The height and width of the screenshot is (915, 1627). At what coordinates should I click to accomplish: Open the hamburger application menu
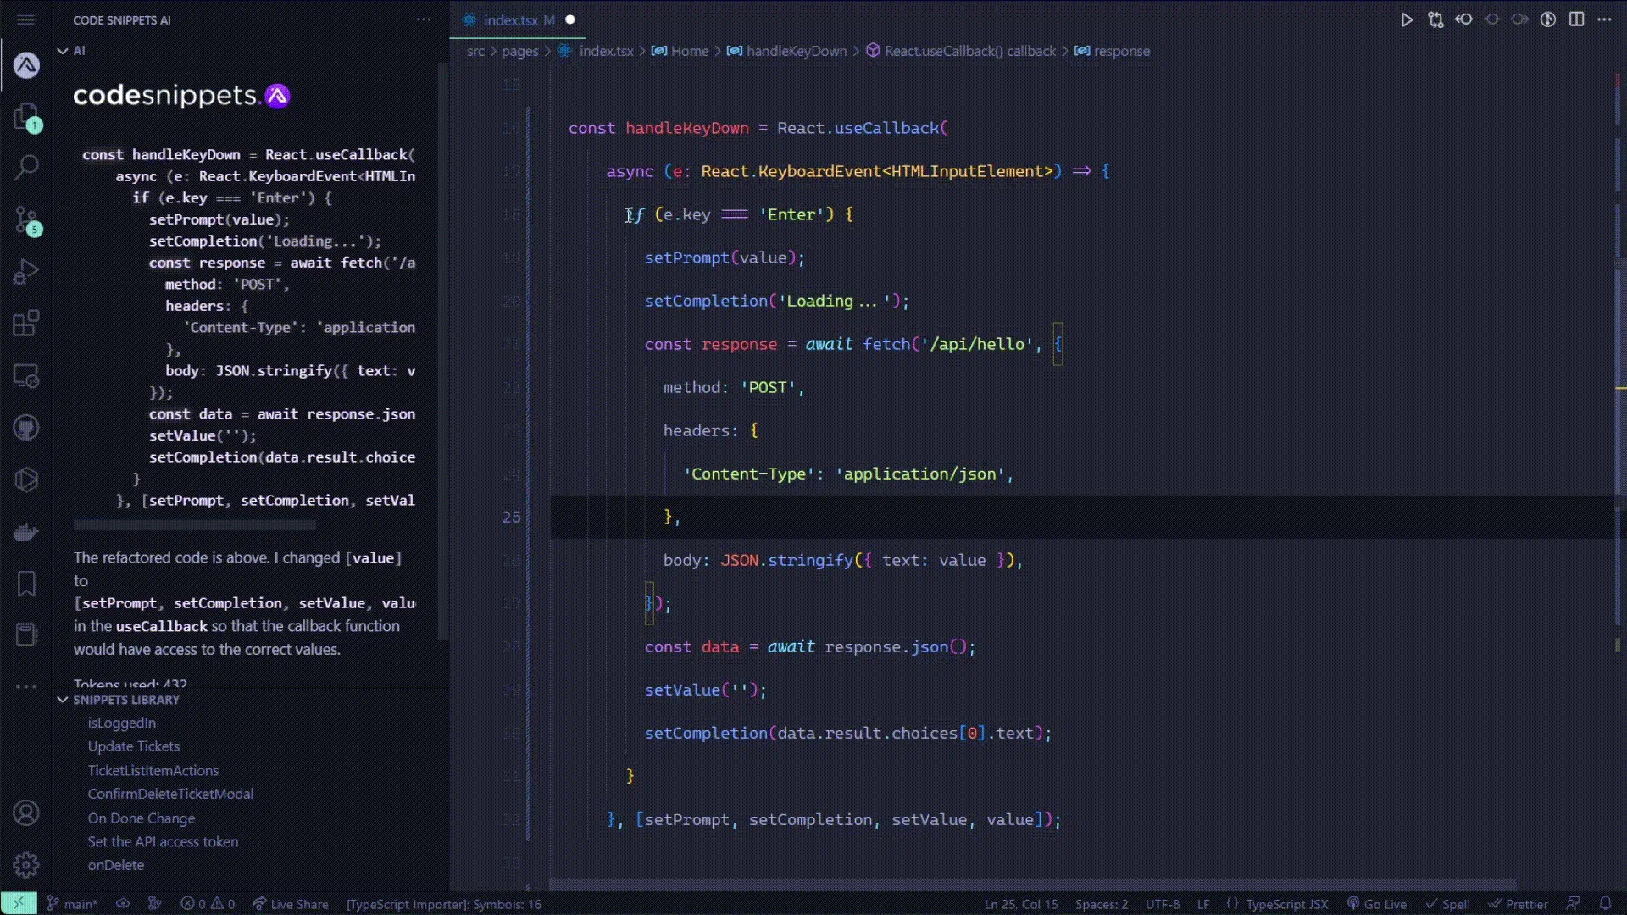[x=26, y=19]
